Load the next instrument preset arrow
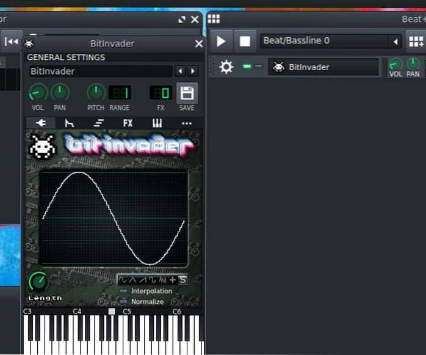 [x=192, y=71]
